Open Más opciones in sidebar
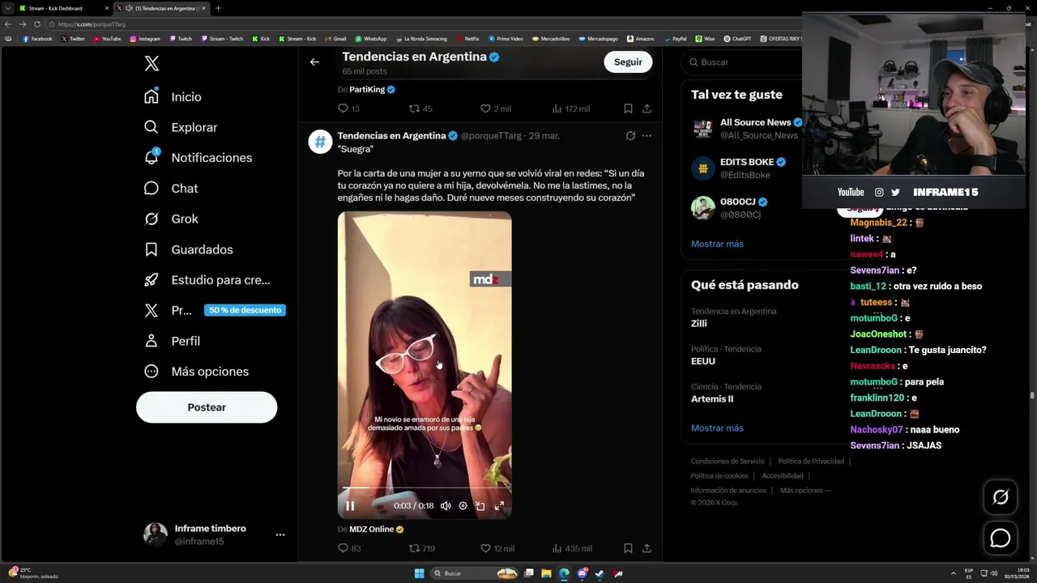The image size is (1037, 583). click(196, 372)
